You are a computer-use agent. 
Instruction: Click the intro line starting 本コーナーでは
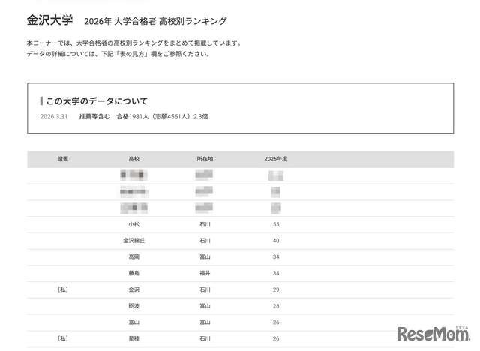pos(134,43)
